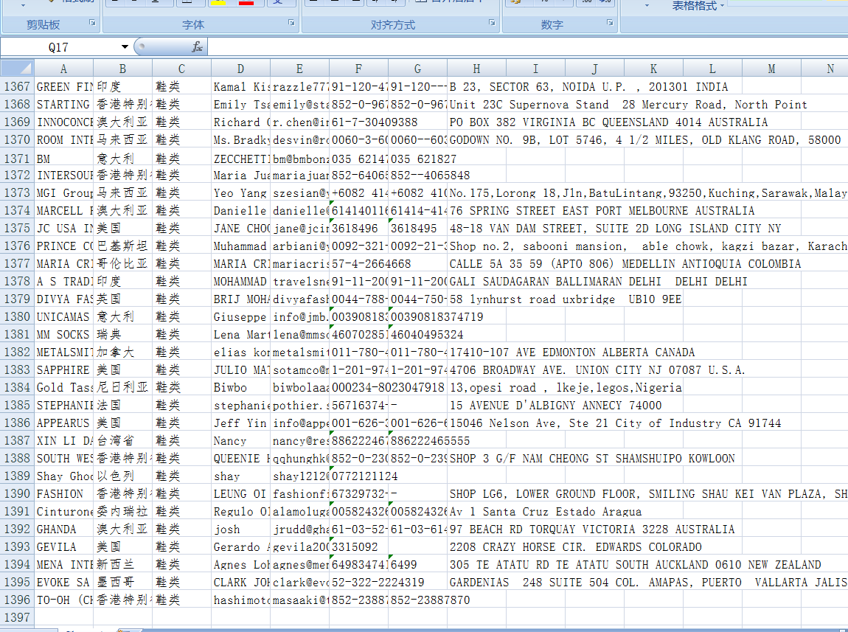Click the Select All corner of the sheet
This screenshot has width=848, height=632.
[16, 69]
